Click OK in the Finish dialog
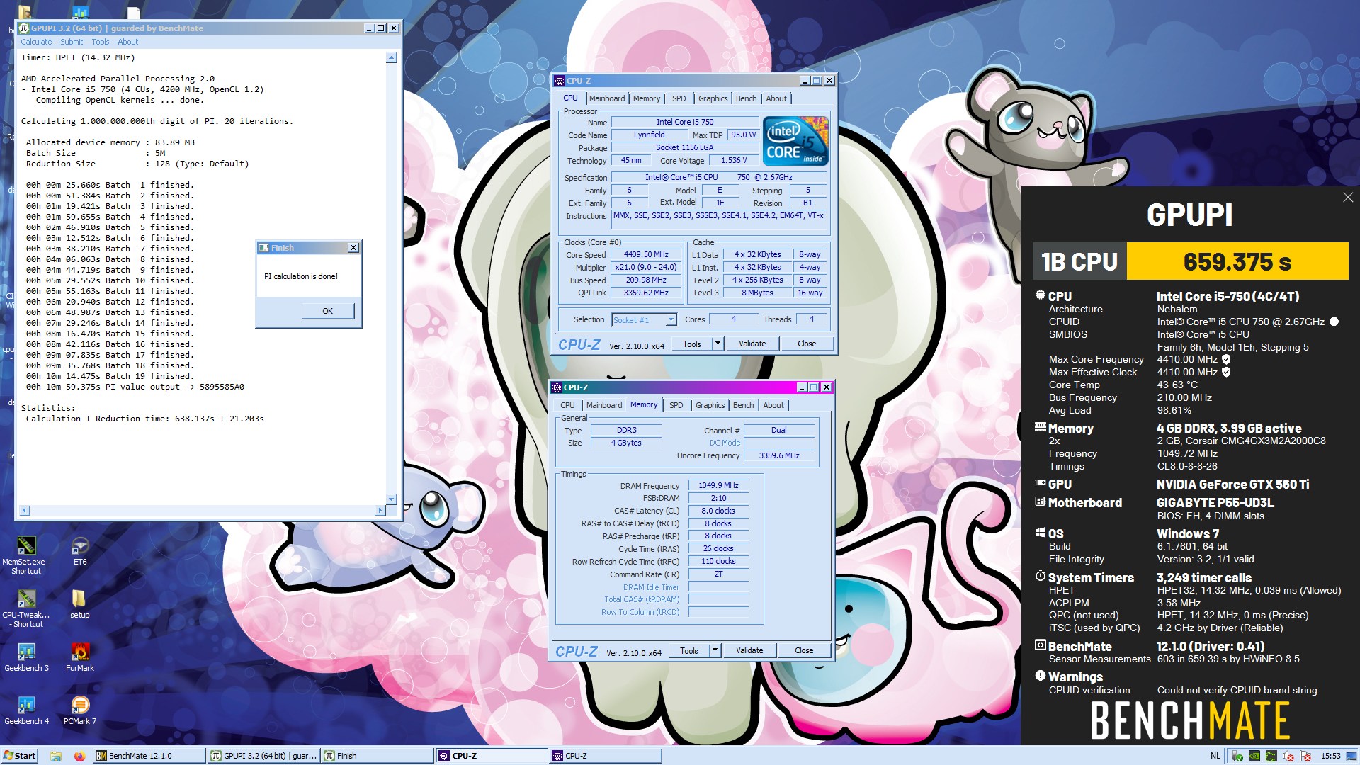 (x=327, y=311)
